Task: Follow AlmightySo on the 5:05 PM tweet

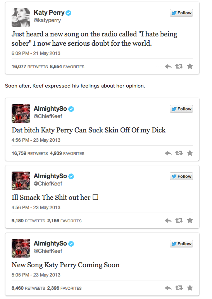Action: click(x=181, y=244)
